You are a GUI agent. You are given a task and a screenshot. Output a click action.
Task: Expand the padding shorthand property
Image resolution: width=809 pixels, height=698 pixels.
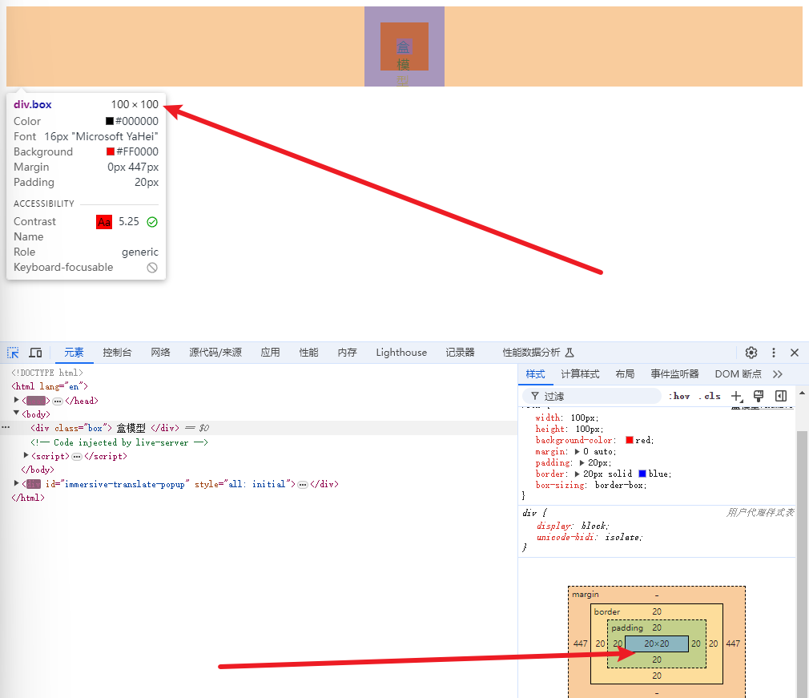pos(582,463)
